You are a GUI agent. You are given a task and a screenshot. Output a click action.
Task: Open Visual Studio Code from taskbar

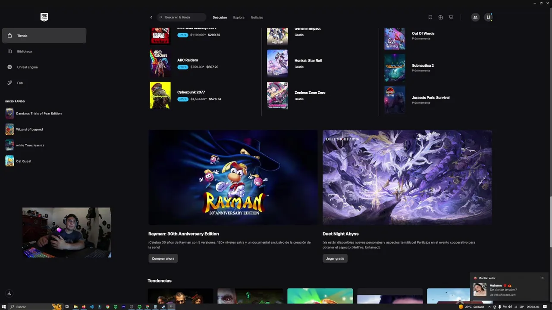click(91, 307)
